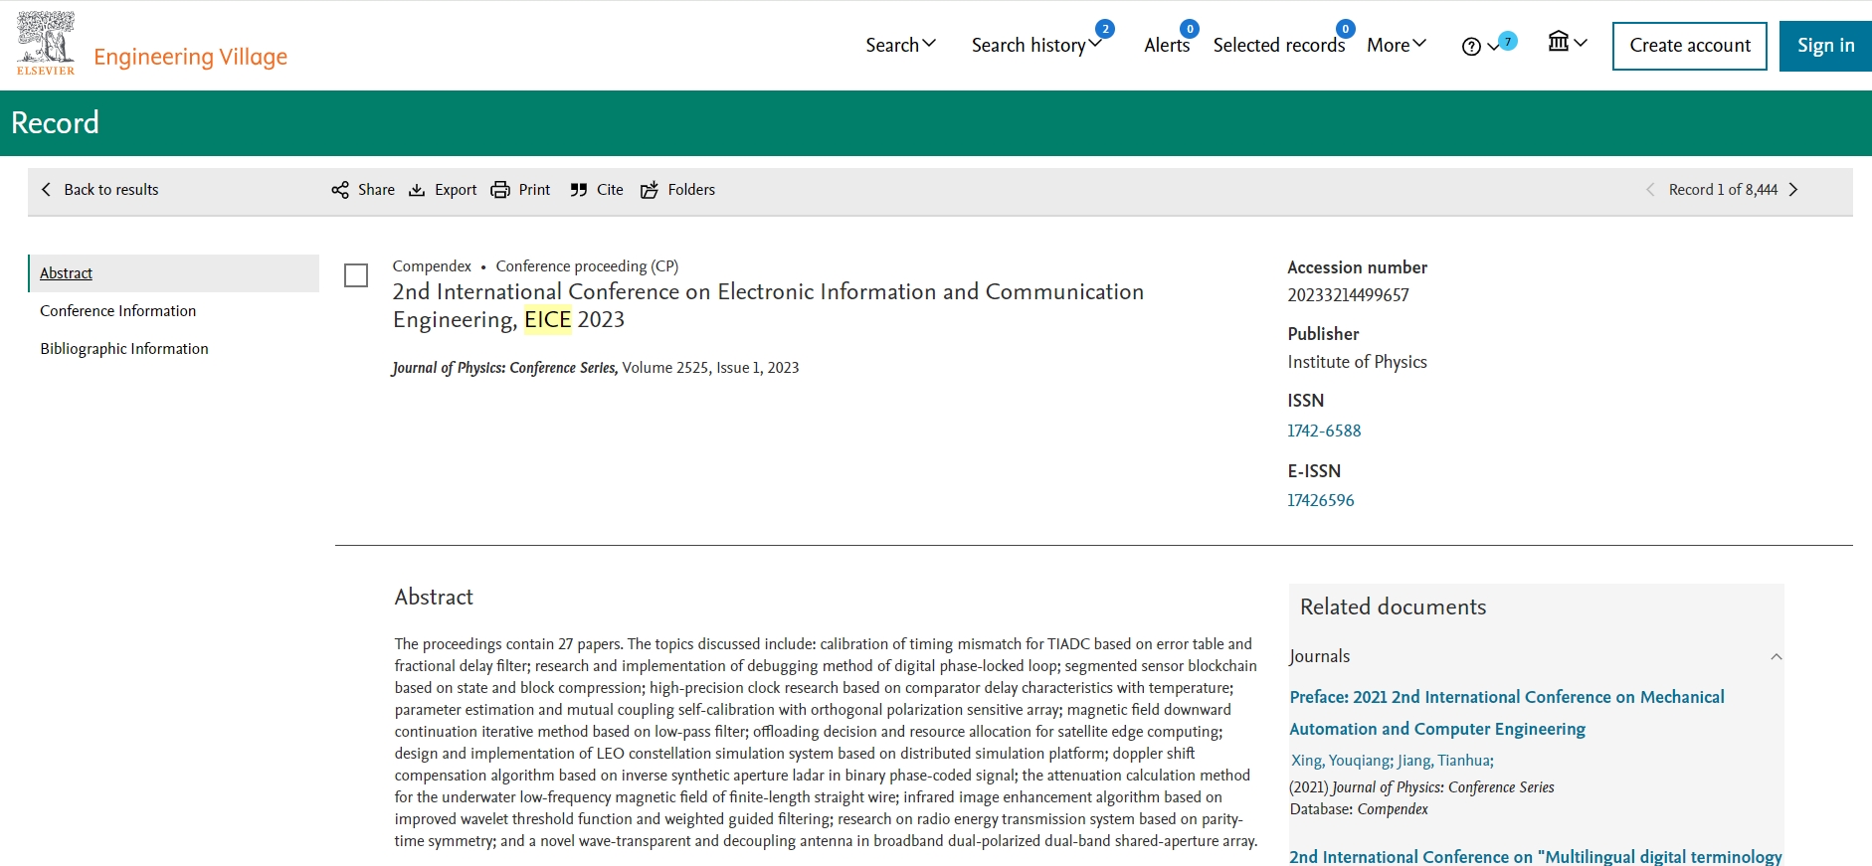This screenshot has height=866, width=1872.
Task: Open Selected records
Action: click(1279, 45)
